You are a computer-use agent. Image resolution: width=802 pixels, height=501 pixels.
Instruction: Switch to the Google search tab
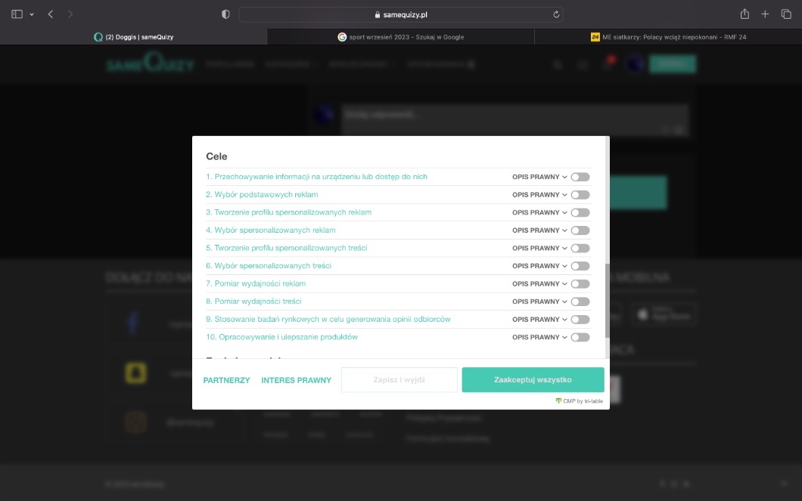tap(401, 37)
